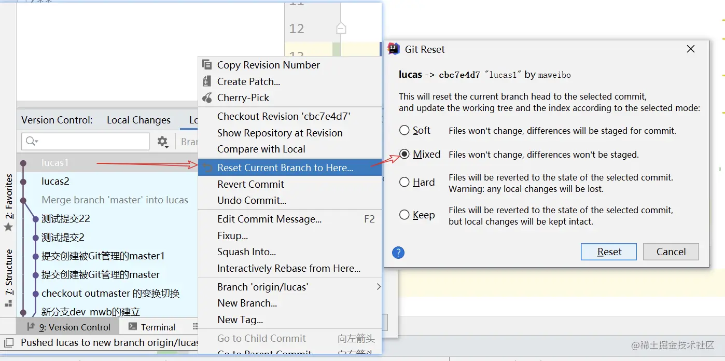Choose Revert Commit from context menu
This screenshot has height=361, width=725.
point(250,184)
